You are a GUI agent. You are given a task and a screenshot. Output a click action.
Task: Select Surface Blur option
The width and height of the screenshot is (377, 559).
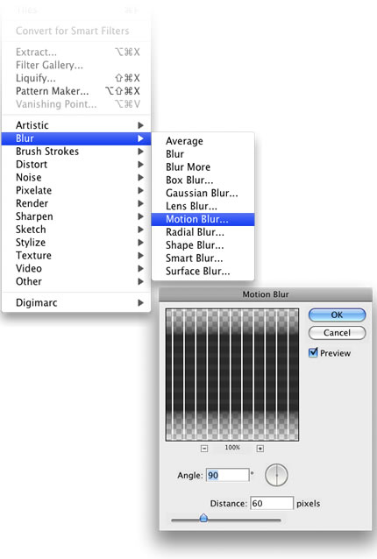[203, 272]
